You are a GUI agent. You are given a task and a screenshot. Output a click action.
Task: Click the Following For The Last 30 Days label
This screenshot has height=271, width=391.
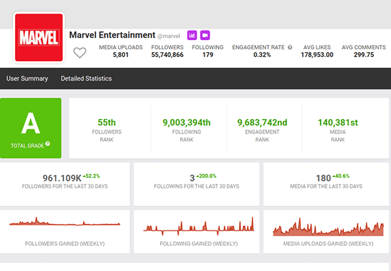point(196,186)
